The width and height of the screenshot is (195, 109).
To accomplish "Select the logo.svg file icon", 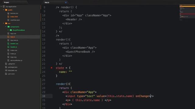I will click(x=8, y=57).
